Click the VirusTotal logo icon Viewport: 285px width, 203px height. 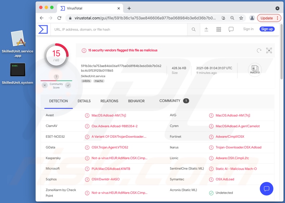[x=43, y=30]
